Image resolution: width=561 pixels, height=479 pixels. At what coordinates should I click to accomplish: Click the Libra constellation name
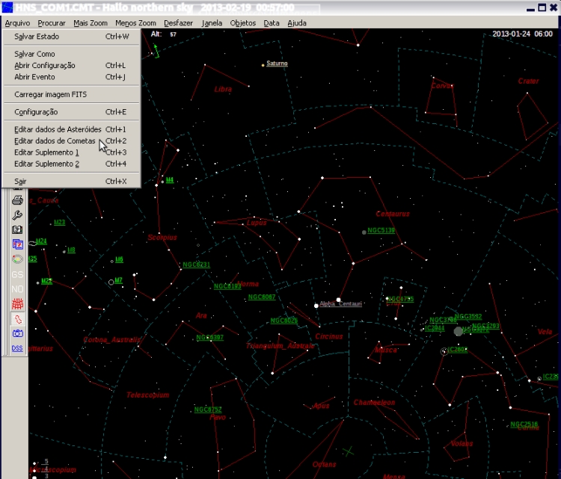click(223, 89)
